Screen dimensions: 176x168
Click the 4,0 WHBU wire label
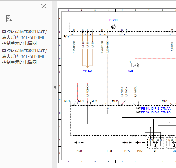coord(135,92)
